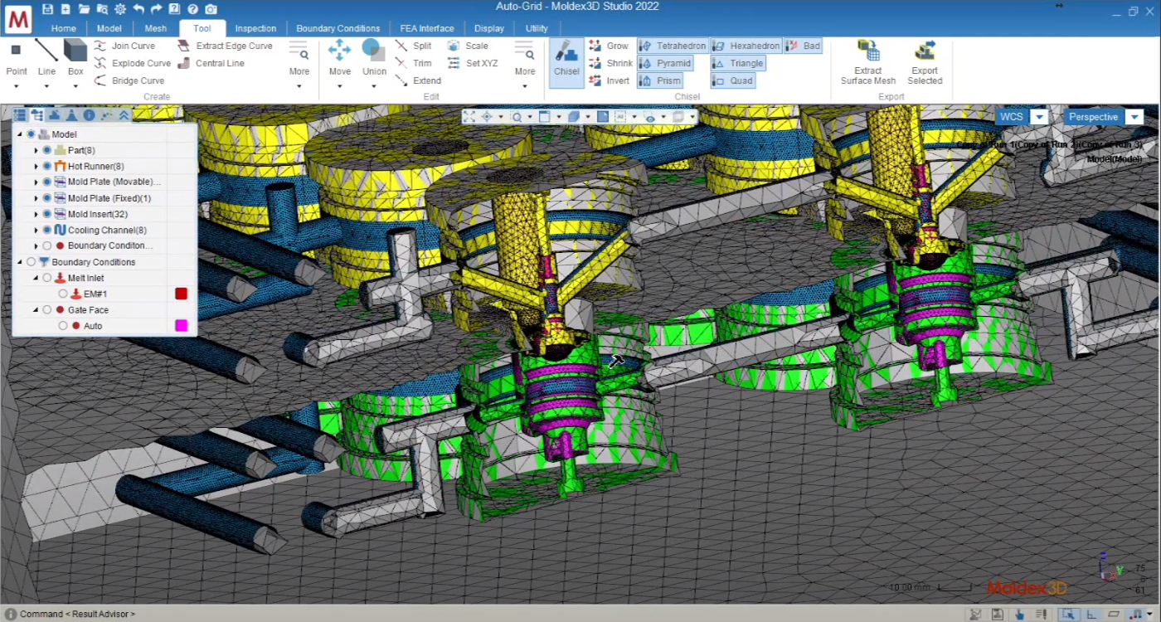Open the Move dropdown arrow
This screenshot has width=1161, height=622.
pyautogui.click(x=339, y=86)
